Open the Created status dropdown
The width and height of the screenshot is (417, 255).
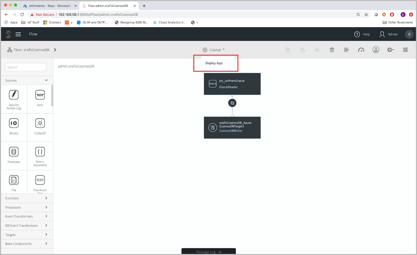[x=214, y=50]
